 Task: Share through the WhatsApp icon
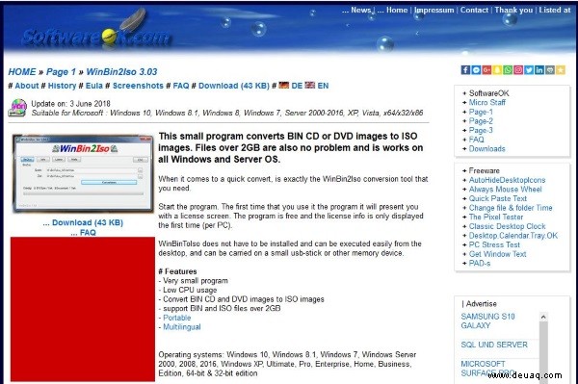pos(508,70)
